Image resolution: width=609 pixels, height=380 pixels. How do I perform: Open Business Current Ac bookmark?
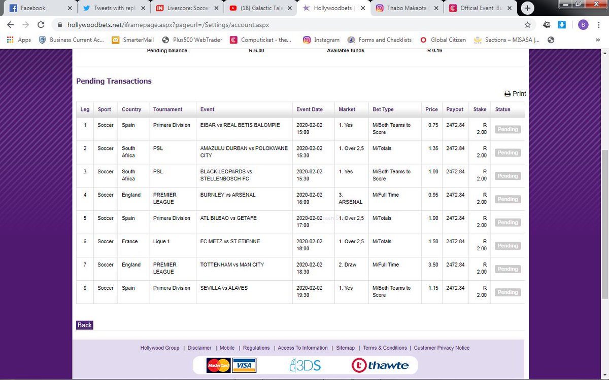click(72, 40)
